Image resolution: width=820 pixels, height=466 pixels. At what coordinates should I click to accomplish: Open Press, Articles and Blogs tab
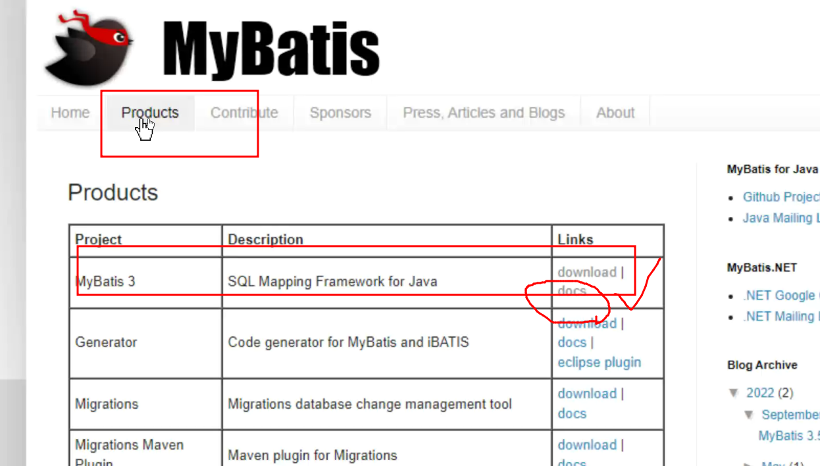484,113
